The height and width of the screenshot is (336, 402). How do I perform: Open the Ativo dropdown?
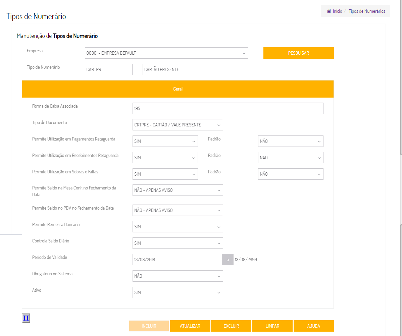pyautogui.click(x=178, y=292)
